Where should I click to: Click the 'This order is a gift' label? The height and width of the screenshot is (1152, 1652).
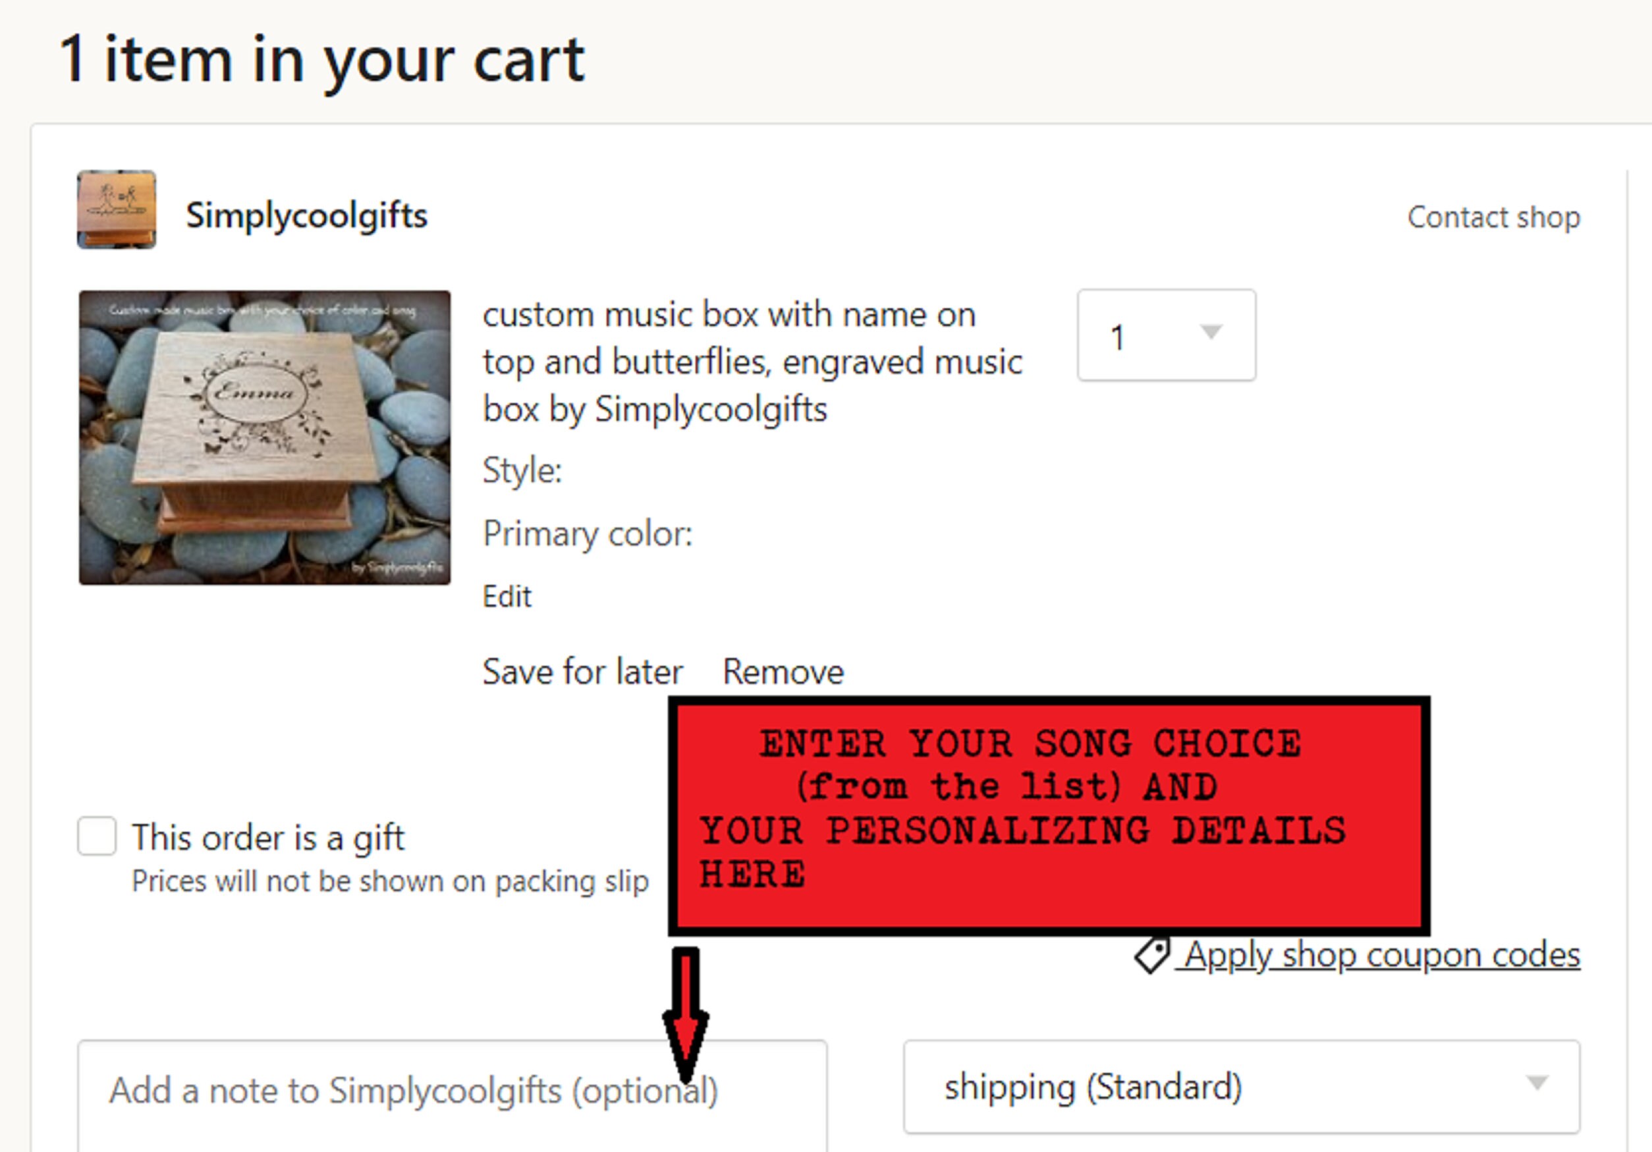click(268, 838)
